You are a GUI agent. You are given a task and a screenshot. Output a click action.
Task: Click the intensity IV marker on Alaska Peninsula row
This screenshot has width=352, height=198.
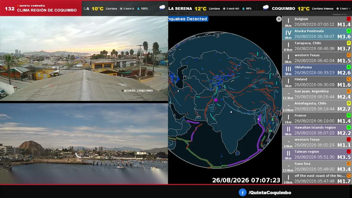tap(288, 33)
